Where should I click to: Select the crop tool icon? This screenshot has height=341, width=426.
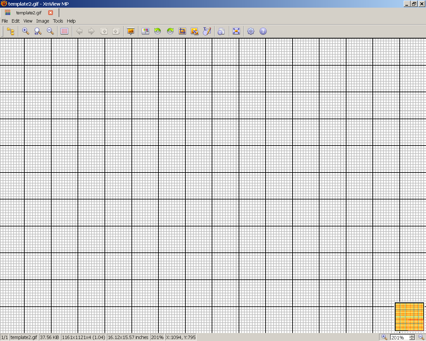point(182,31)
